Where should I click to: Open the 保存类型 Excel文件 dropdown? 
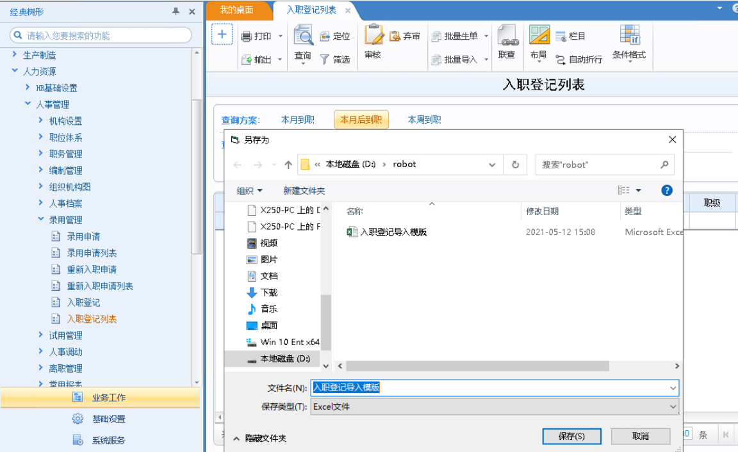pyautogui.click(x=495, y=407)
